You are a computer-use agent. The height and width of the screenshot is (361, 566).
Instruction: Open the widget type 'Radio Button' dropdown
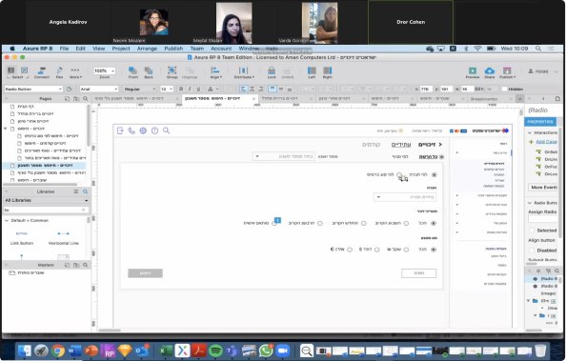33,89
